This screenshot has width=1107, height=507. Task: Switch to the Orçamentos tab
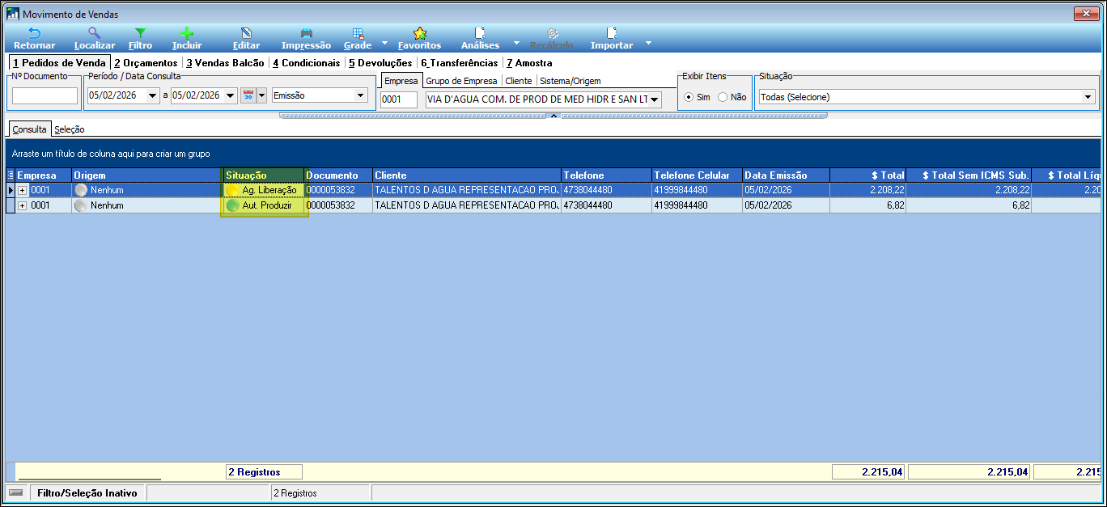[146, 62]
